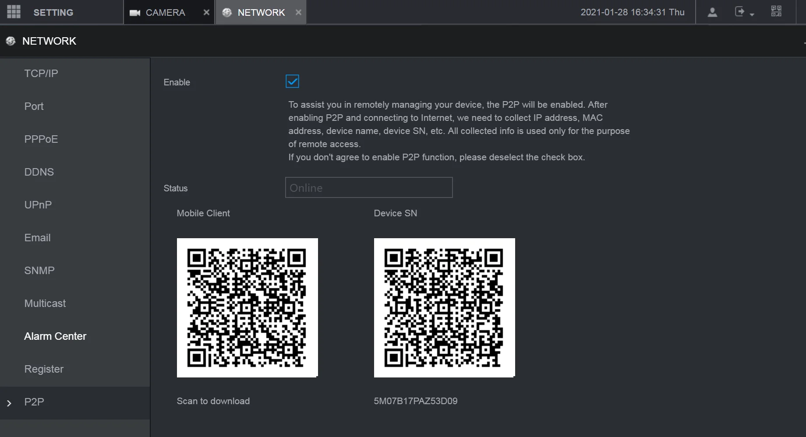Image resolution: width=806 pixels, height=437 pixels.
Task: Expand the logout dropdown arrow
Action: tap(752, 14)
